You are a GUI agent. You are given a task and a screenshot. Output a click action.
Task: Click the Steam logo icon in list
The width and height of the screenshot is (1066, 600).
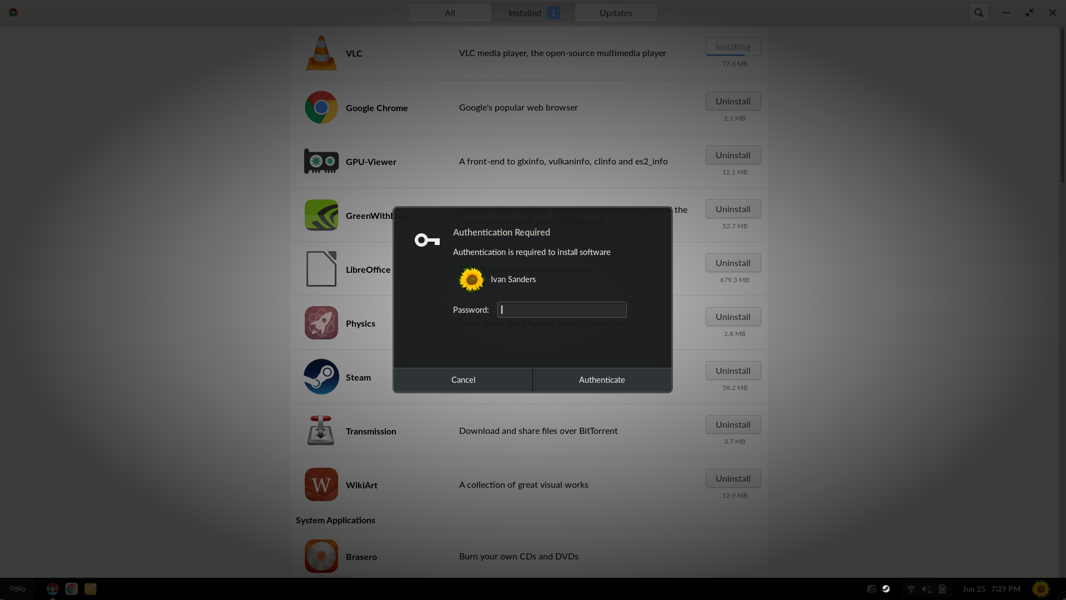coord(321,377)
